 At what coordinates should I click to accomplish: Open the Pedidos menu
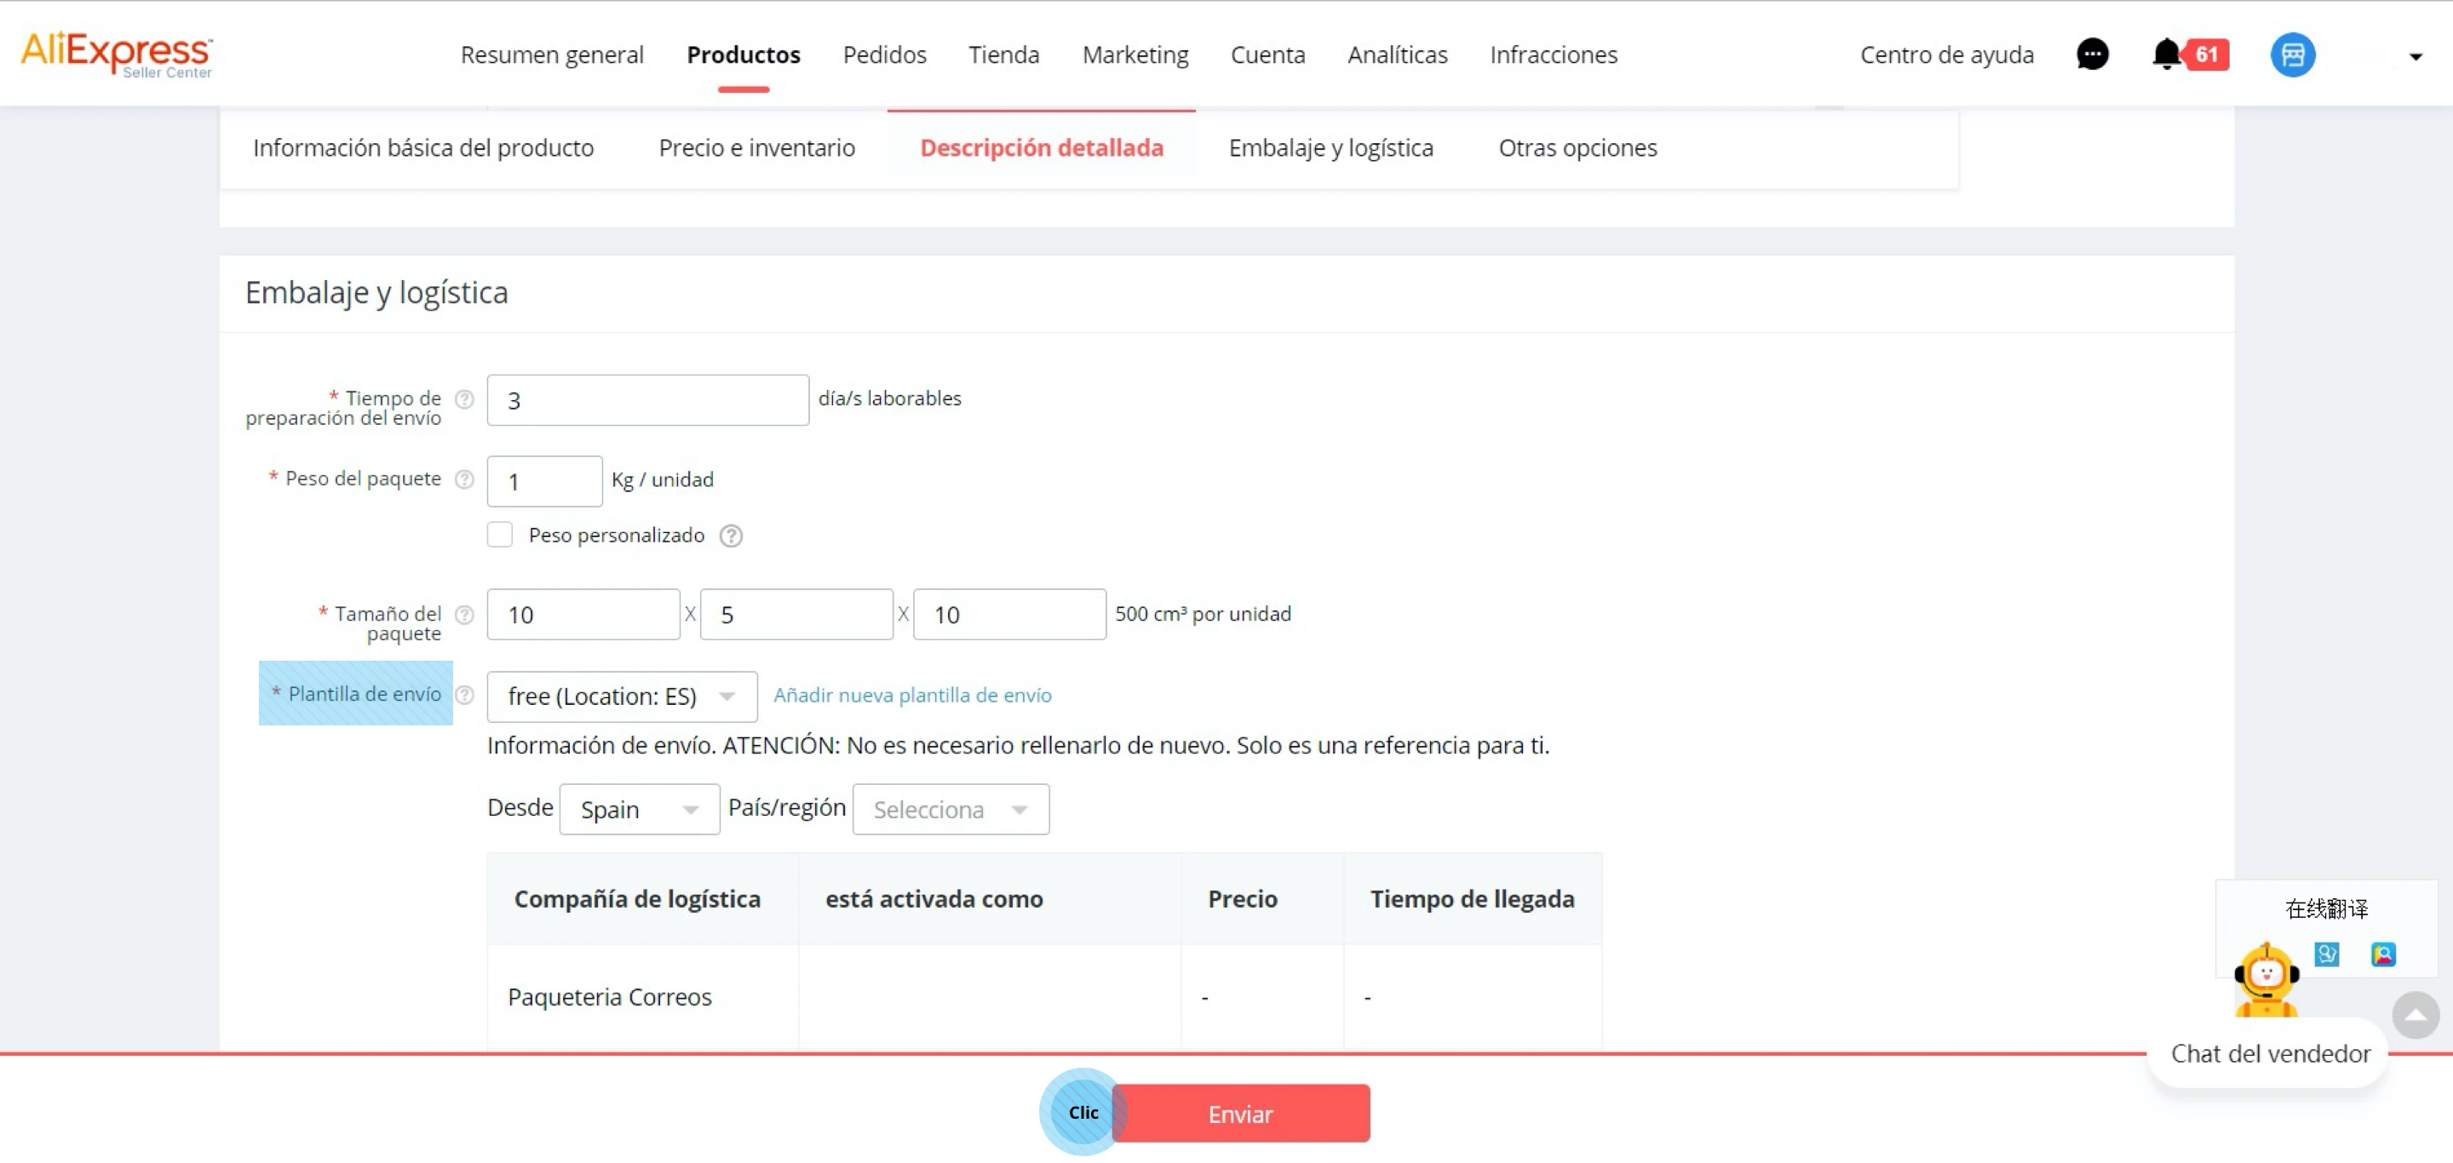click(x=884, y=54)
